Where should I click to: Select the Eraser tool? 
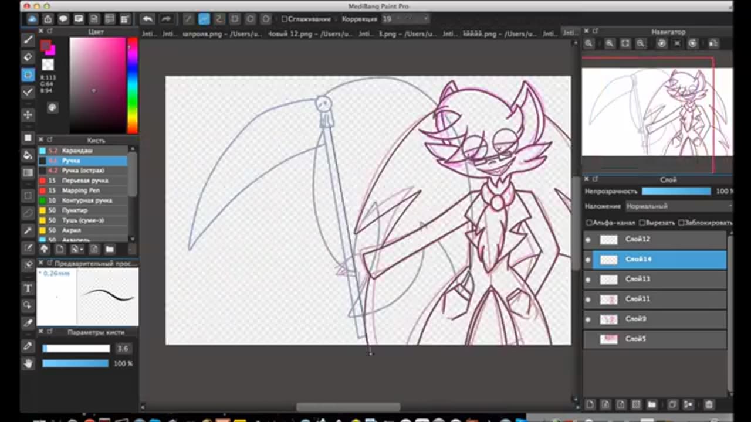pyautogui.click(x=28, y=57)
